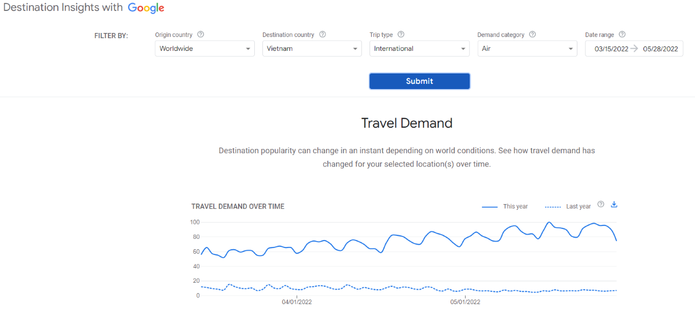
Task: Download the Travel Demand chart data
Action: click(614, 205)
